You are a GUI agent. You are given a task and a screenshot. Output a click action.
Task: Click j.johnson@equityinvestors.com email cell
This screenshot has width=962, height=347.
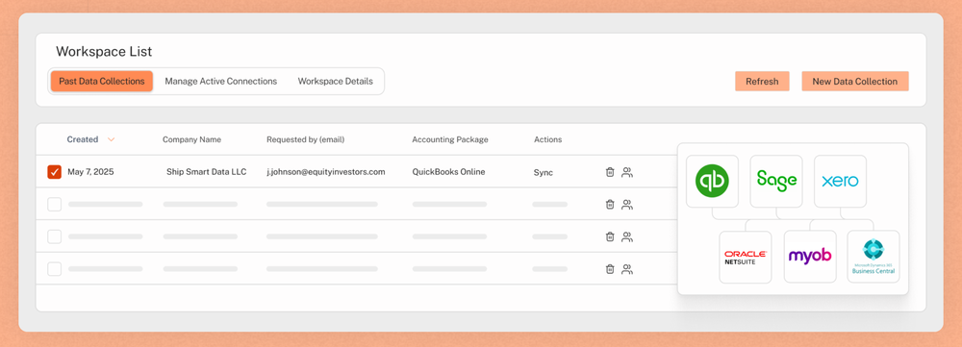pos(326,172)
